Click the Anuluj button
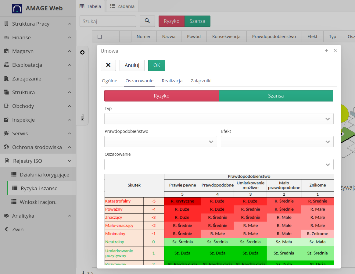The image size is (355, 274). (132, 65)
